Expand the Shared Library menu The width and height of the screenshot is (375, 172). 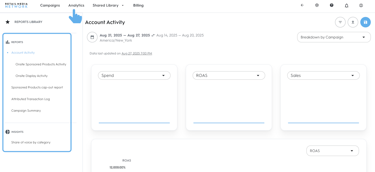tap(108, 5)
